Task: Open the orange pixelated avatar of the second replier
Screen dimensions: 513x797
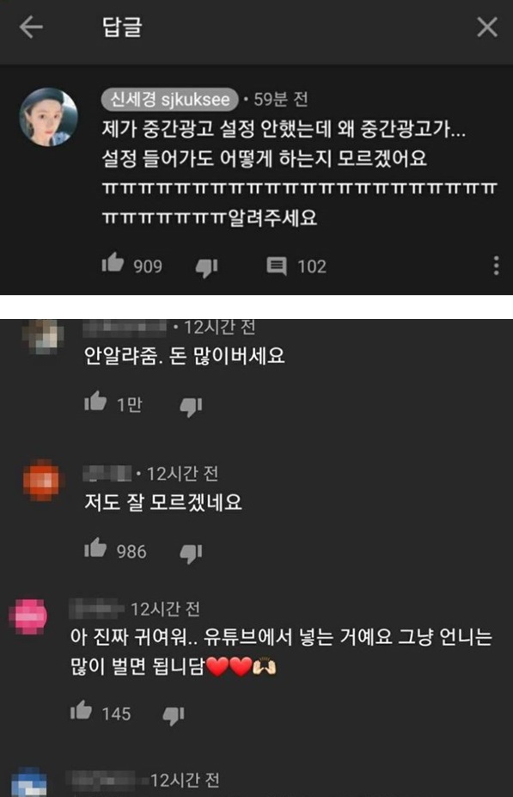Action: pyautogui.click(x=40, y=480)
